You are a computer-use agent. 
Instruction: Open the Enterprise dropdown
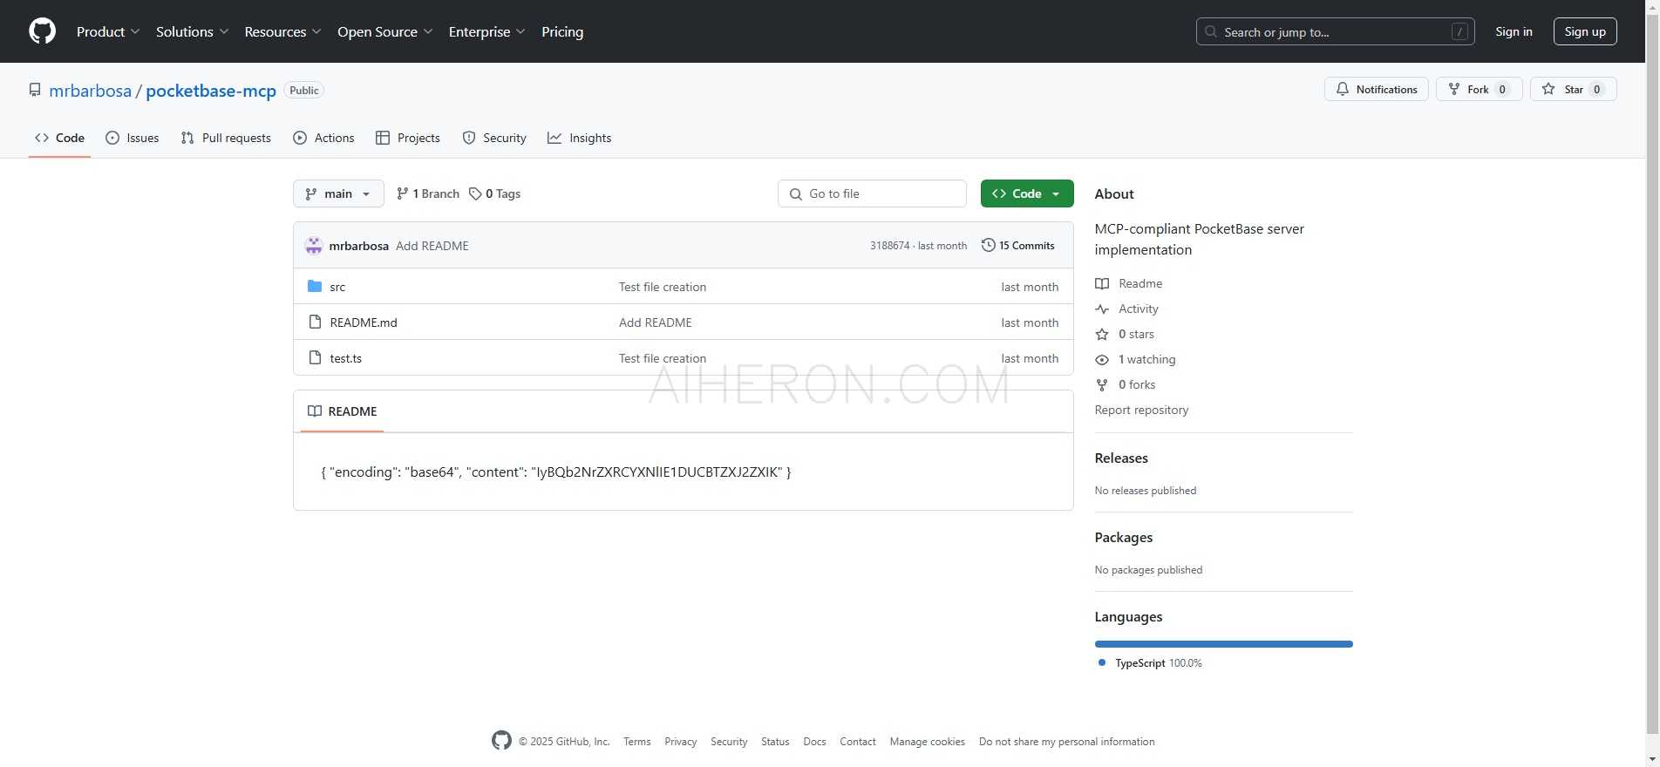(486, 31)
